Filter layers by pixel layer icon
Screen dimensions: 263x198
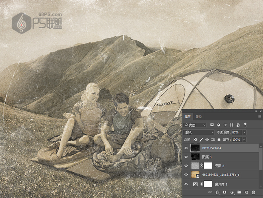[x=212, y=125]
